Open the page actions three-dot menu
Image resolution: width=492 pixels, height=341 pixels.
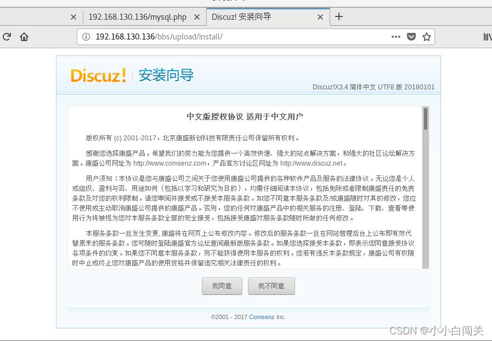click(396, 37)
